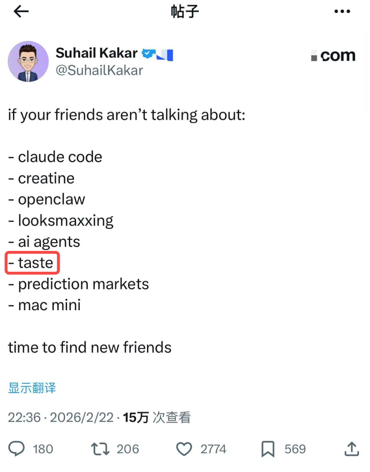This screenshot has width=370, height=472.
Task: Tap the blue affiliation badge icon
Action: (x=165, y=55)
